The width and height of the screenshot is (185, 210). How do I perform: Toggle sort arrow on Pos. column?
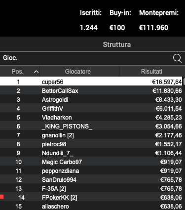(36, 72)
